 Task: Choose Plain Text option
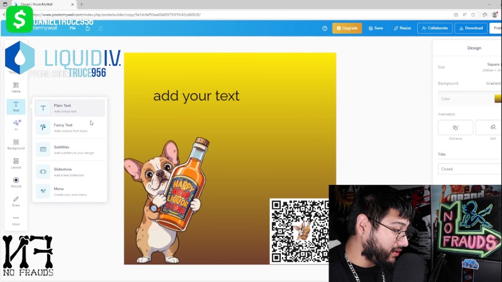coord(70,108)
